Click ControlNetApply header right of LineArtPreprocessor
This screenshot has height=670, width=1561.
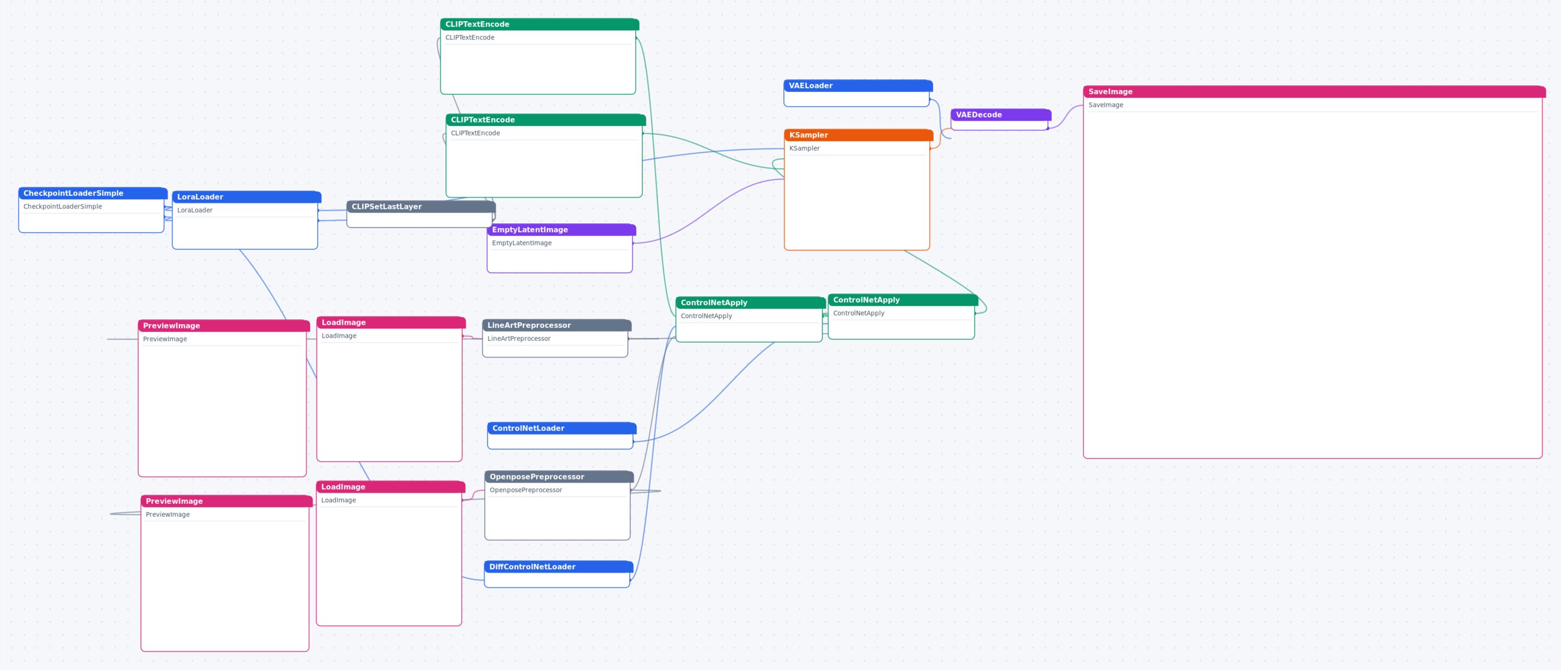(751, 303)
